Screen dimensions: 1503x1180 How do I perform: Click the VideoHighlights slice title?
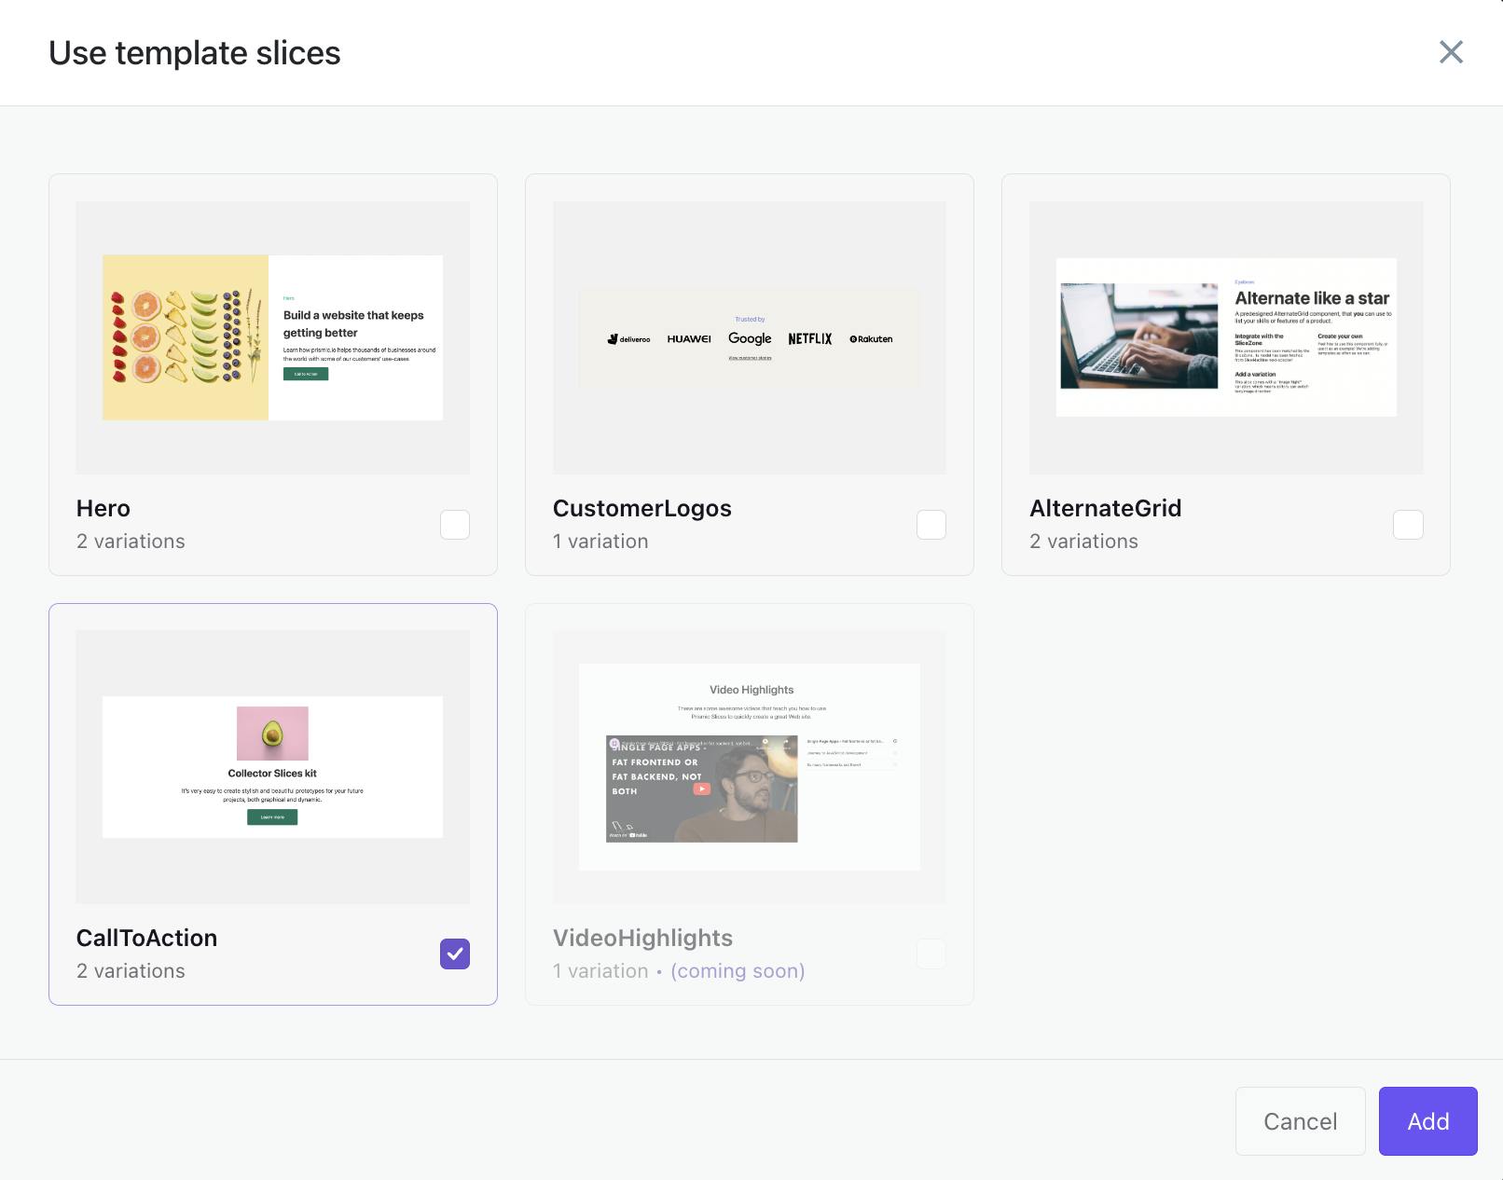642,938
